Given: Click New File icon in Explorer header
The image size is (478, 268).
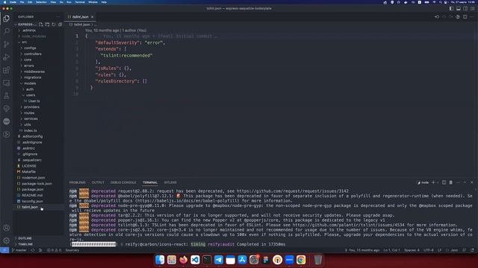Looking at the screenshot, I should coord(41,25).
